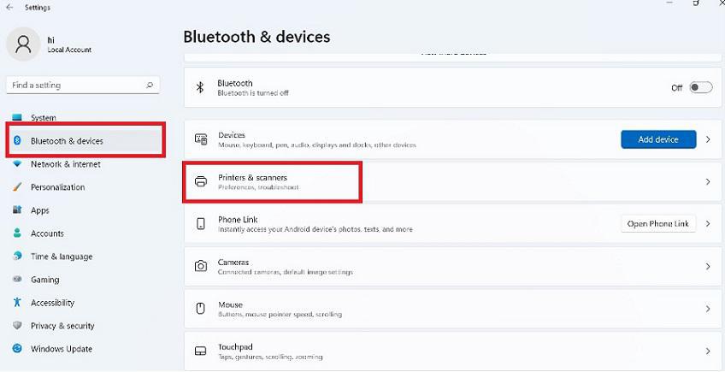Click the Mouse icon in the devices list
This screenshot has width=725, height=372.
[x=201, y=309]
